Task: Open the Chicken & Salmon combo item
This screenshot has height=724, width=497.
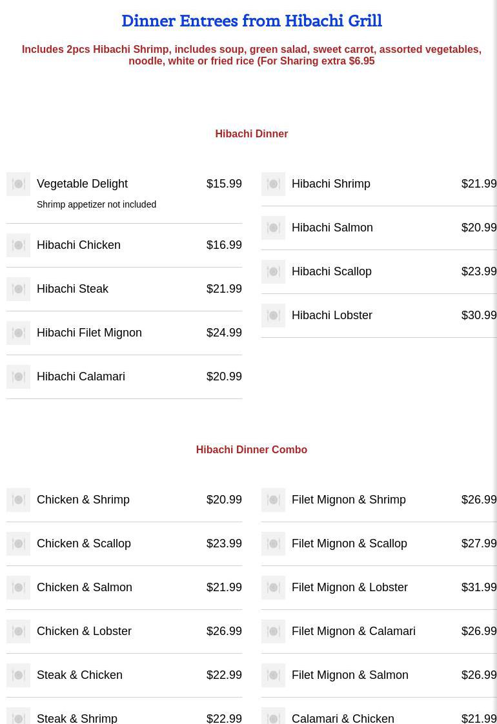Action: click(x=85, y=587)
